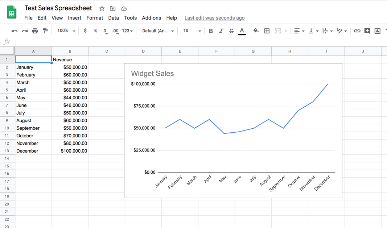
Task: Select the $70,000.00 cell
Action: [70, 136]
